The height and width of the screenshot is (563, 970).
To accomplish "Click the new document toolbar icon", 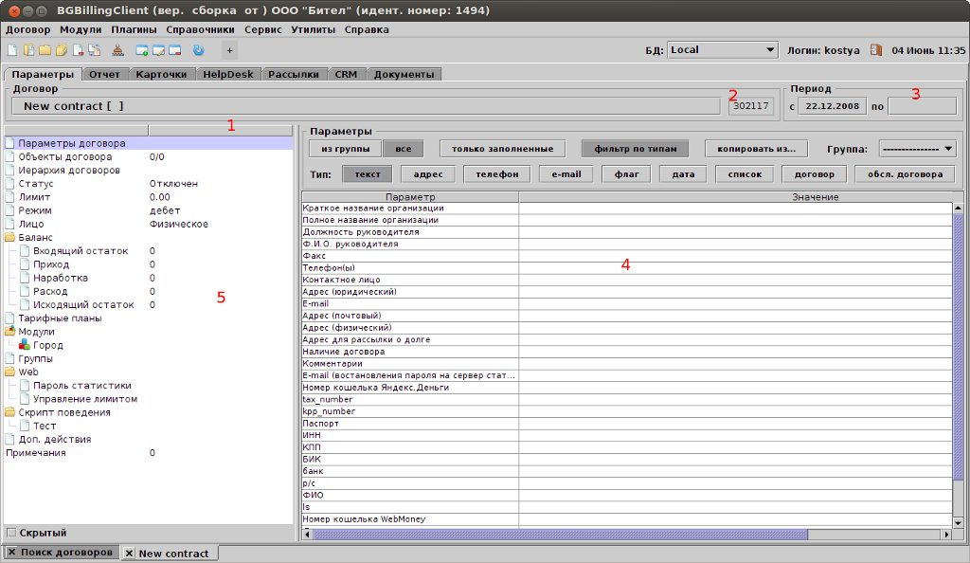I will click(12, 50).
